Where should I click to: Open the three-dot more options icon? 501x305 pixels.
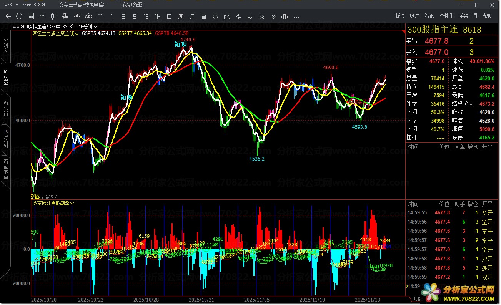coord(296,17)
